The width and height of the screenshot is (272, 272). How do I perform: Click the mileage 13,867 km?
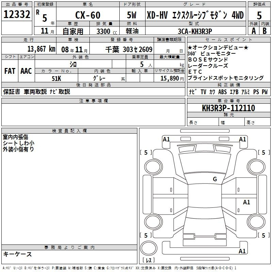41,49
